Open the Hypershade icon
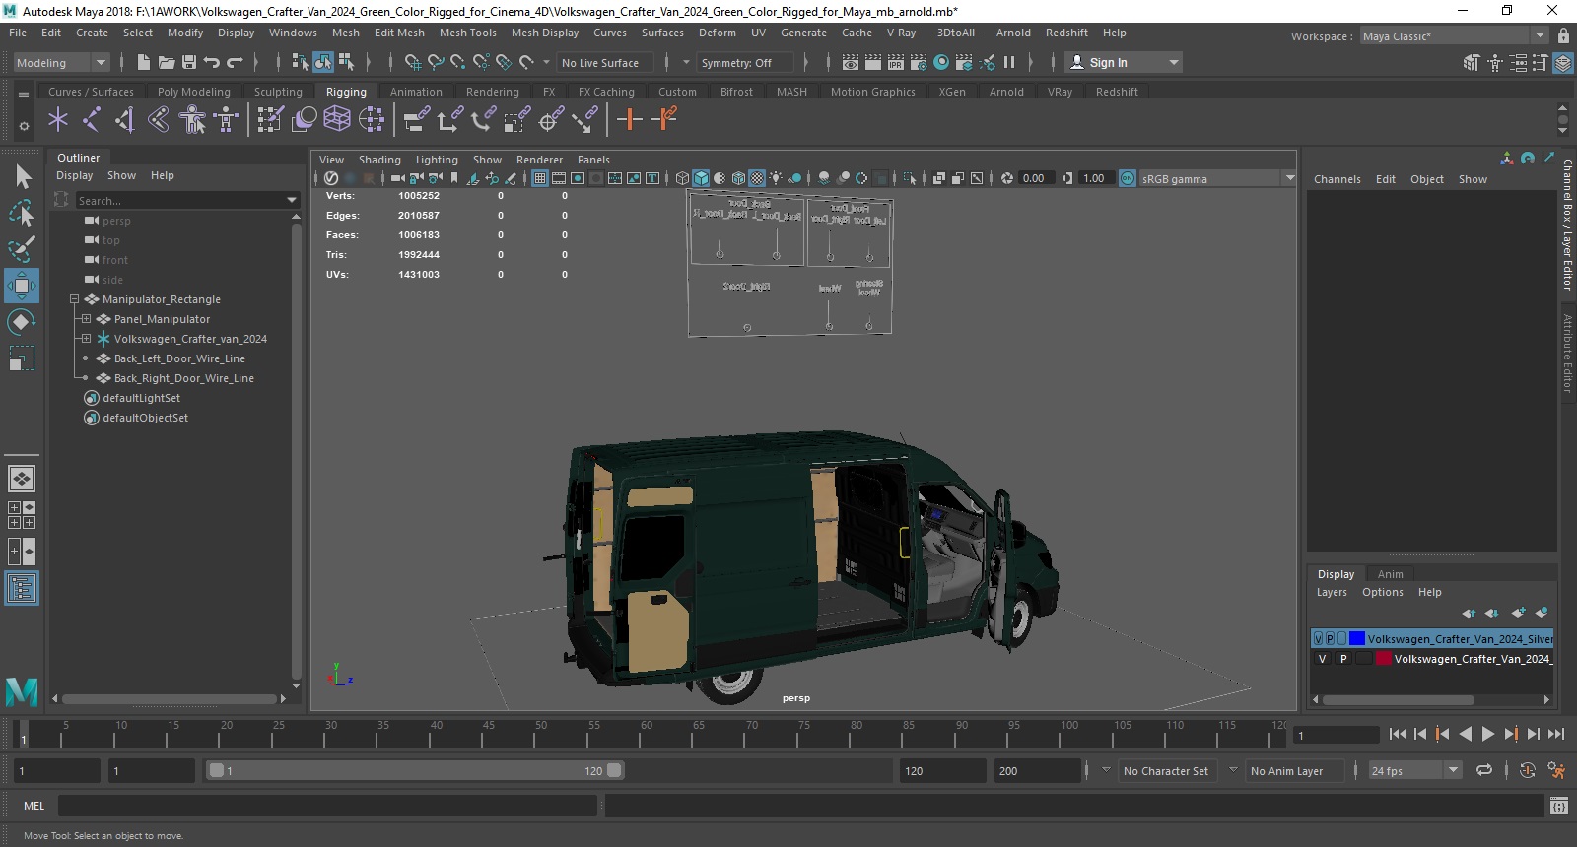The image size is (1577, 847). (x=941, y=62)
